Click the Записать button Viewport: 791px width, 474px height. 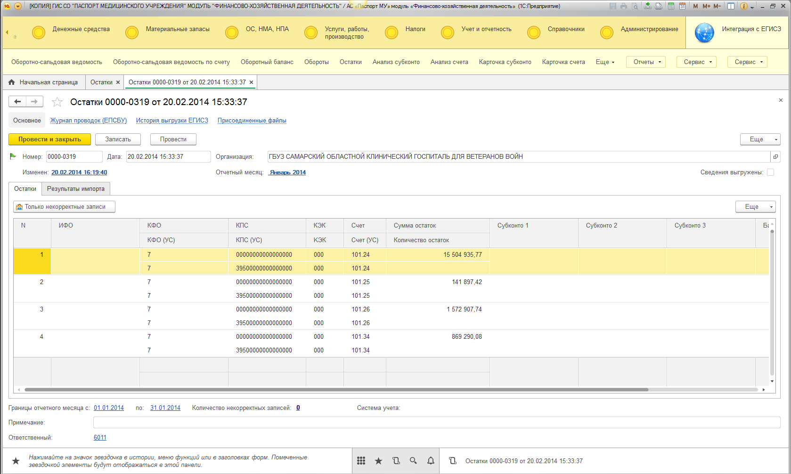(x=118, y=139)
